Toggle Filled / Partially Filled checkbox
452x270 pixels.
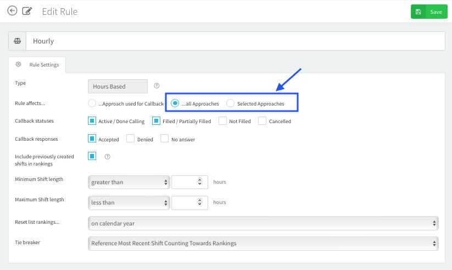pyautogui.click(x=156, y=121)
